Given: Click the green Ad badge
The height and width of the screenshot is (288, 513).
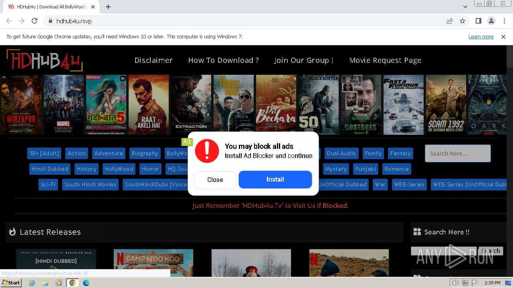Looking at the screenshot, I should click(x=187, y=142).
